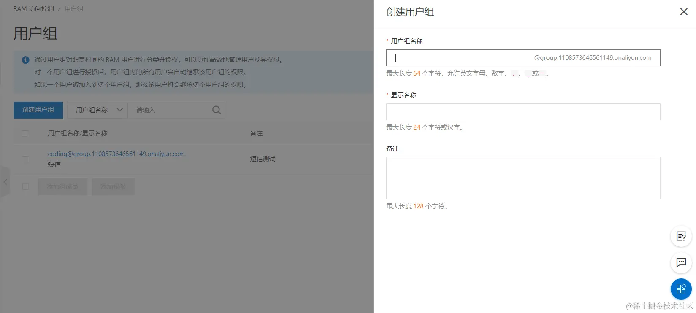Click the @group.1108573646561149.onaliyun.com suffix text
The image size is (696, 313).
pos(593,58)
